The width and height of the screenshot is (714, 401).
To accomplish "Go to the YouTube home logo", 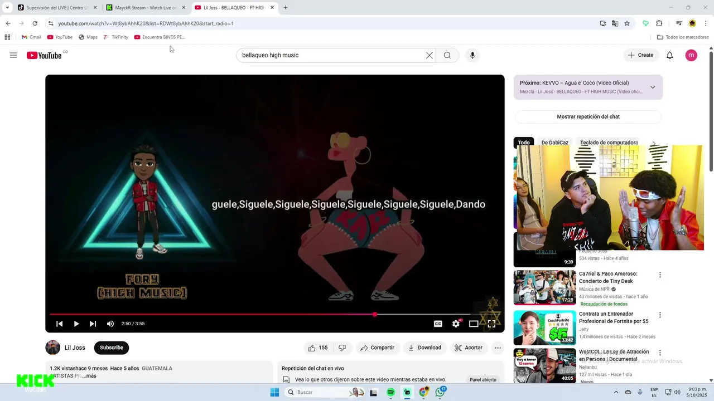I will (x=44, y=55).
